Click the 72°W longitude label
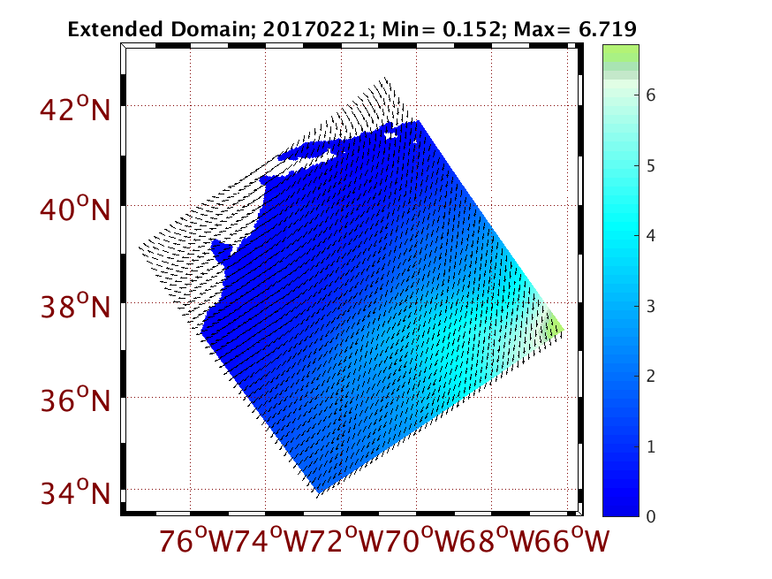This screenshot has width=772, height=579. (x=346, y=540)
